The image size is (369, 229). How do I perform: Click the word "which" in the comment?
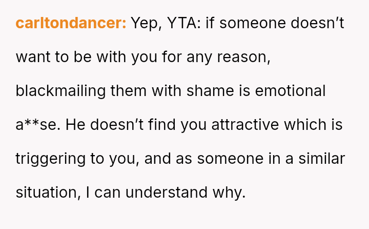[304, 125]
